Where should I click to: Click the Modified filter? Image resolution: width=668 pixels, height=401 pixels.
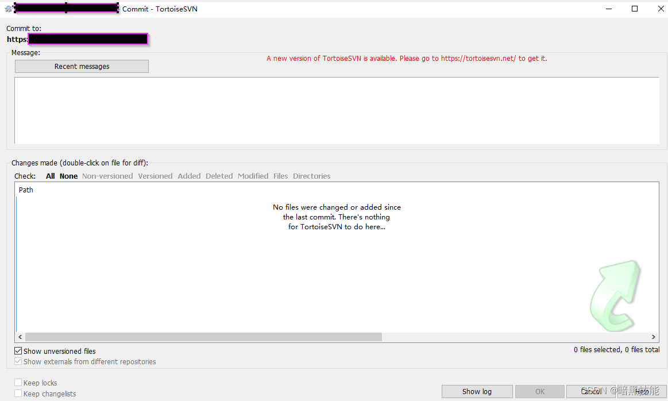point(253,176)
